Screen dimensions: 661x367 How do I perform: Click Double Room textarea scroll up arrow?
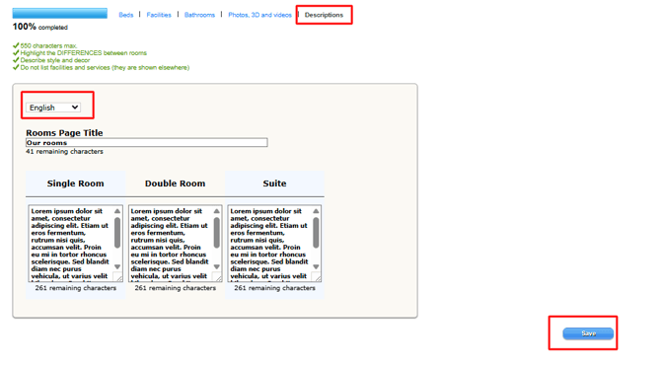[x=217, y=211]
